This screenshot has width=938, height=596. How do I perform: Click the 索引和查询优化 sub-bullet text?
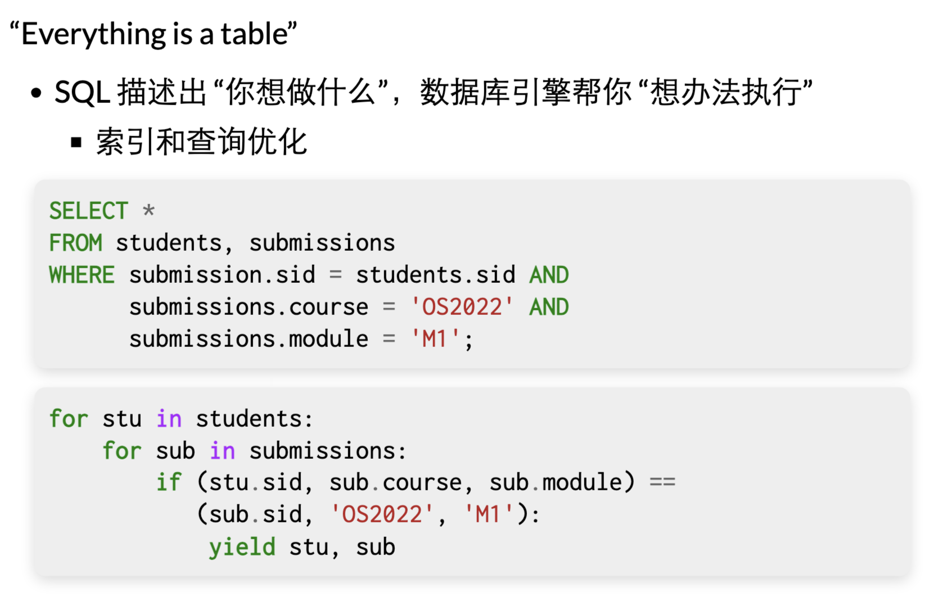pos(201,141)
